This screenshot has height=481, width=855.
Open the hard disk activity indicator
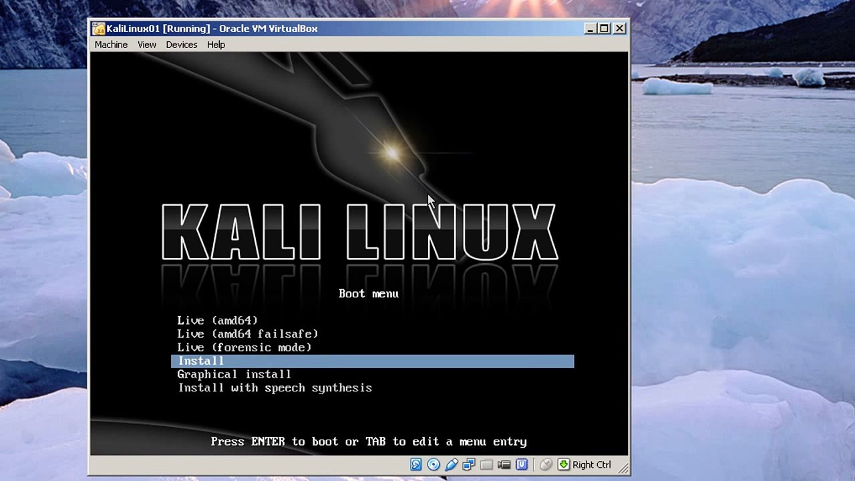click(416, 464)
